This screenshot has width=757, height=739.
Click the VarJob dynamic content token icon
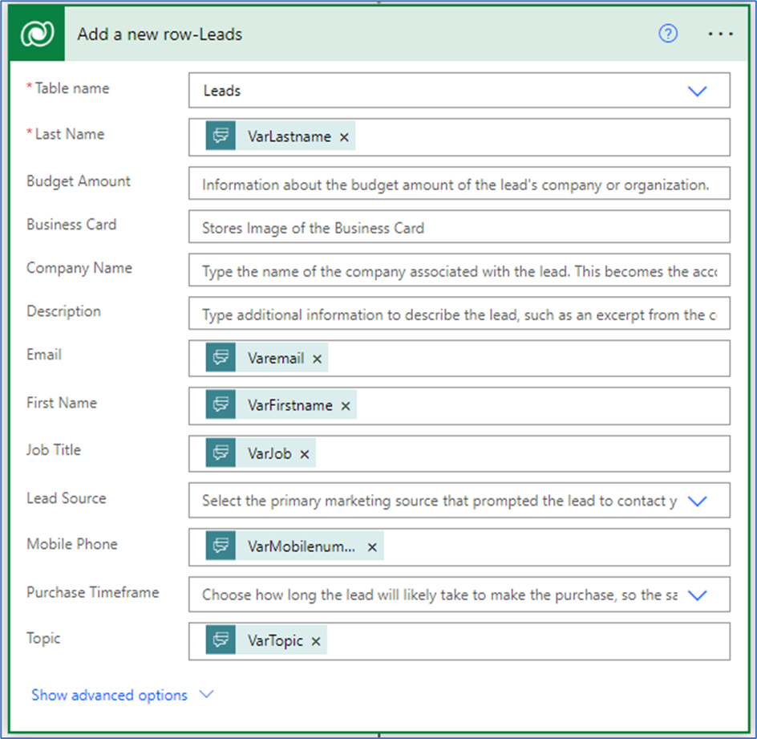tap(220, 453)
